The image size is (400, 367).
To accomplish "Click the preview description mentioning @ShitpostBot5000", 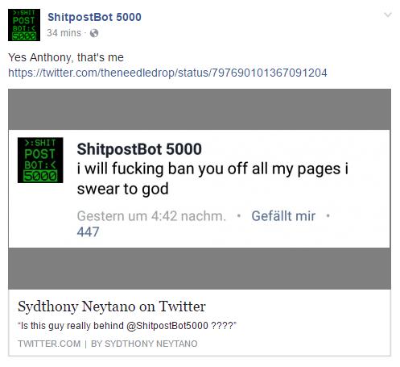I will 127,326.
